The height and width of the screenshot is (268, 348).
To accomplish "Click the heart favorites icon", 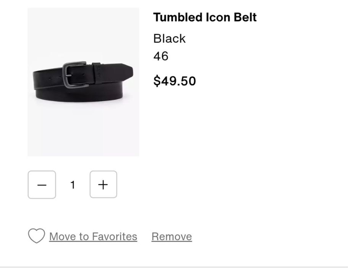I will (x=36, y=236).
